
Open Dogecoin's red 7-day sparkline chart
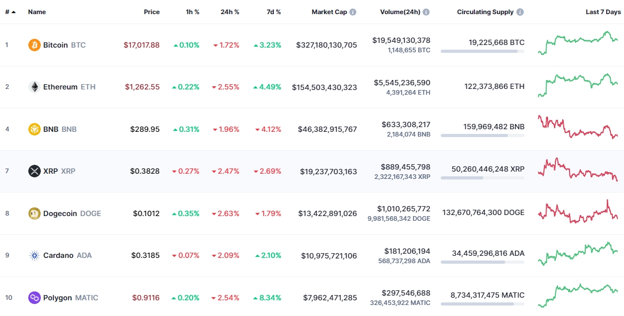coord(578,212)
